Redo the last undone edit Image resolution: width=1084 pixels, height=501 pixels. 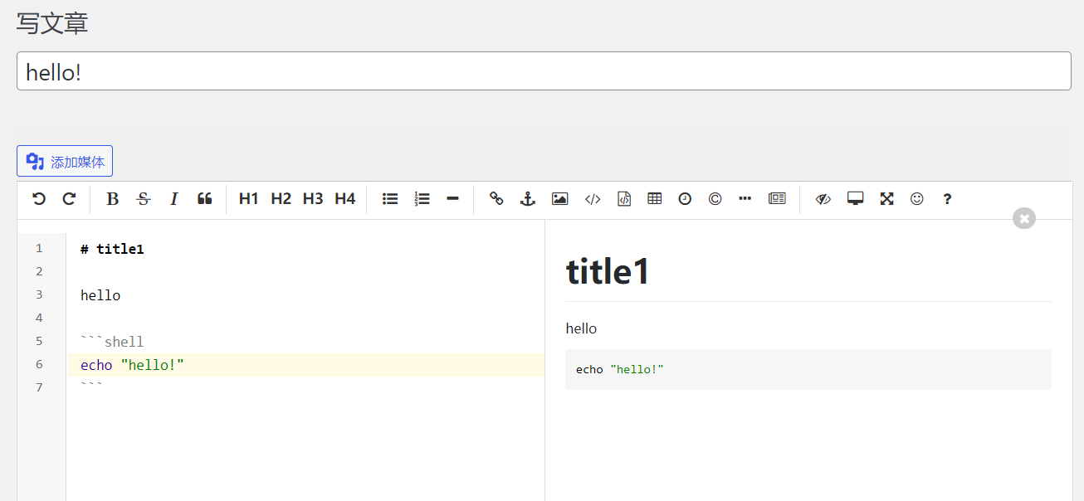coord(70,199)
